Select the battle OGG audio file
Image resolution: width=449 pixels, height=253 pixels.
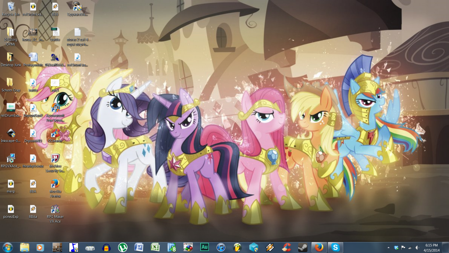tap(55, 34)
